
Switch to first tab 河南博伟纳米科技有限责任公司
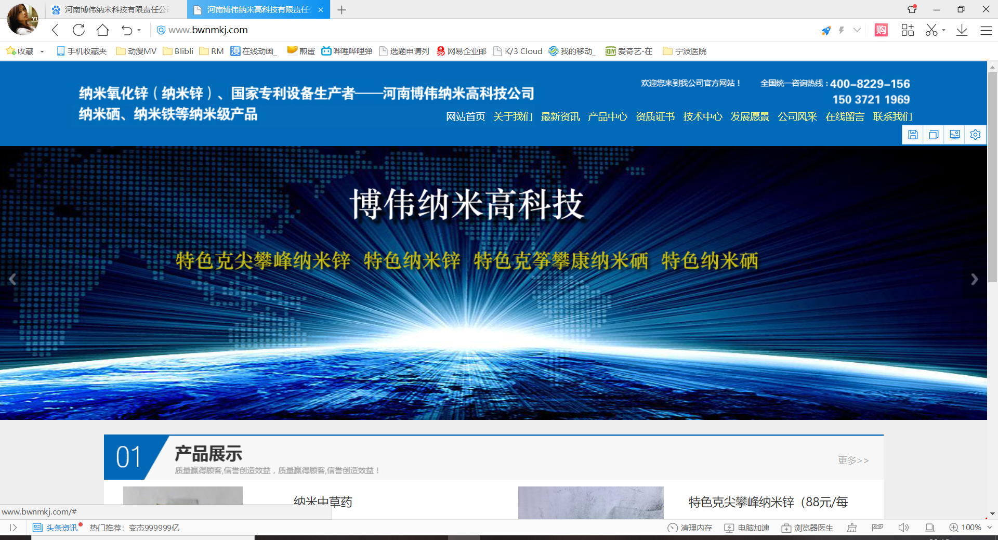[x=115, y=10]
